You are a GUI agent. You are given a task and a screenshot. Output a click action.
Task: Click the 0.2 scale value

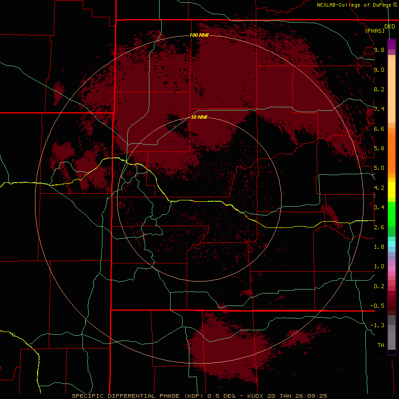pos(379,286)
